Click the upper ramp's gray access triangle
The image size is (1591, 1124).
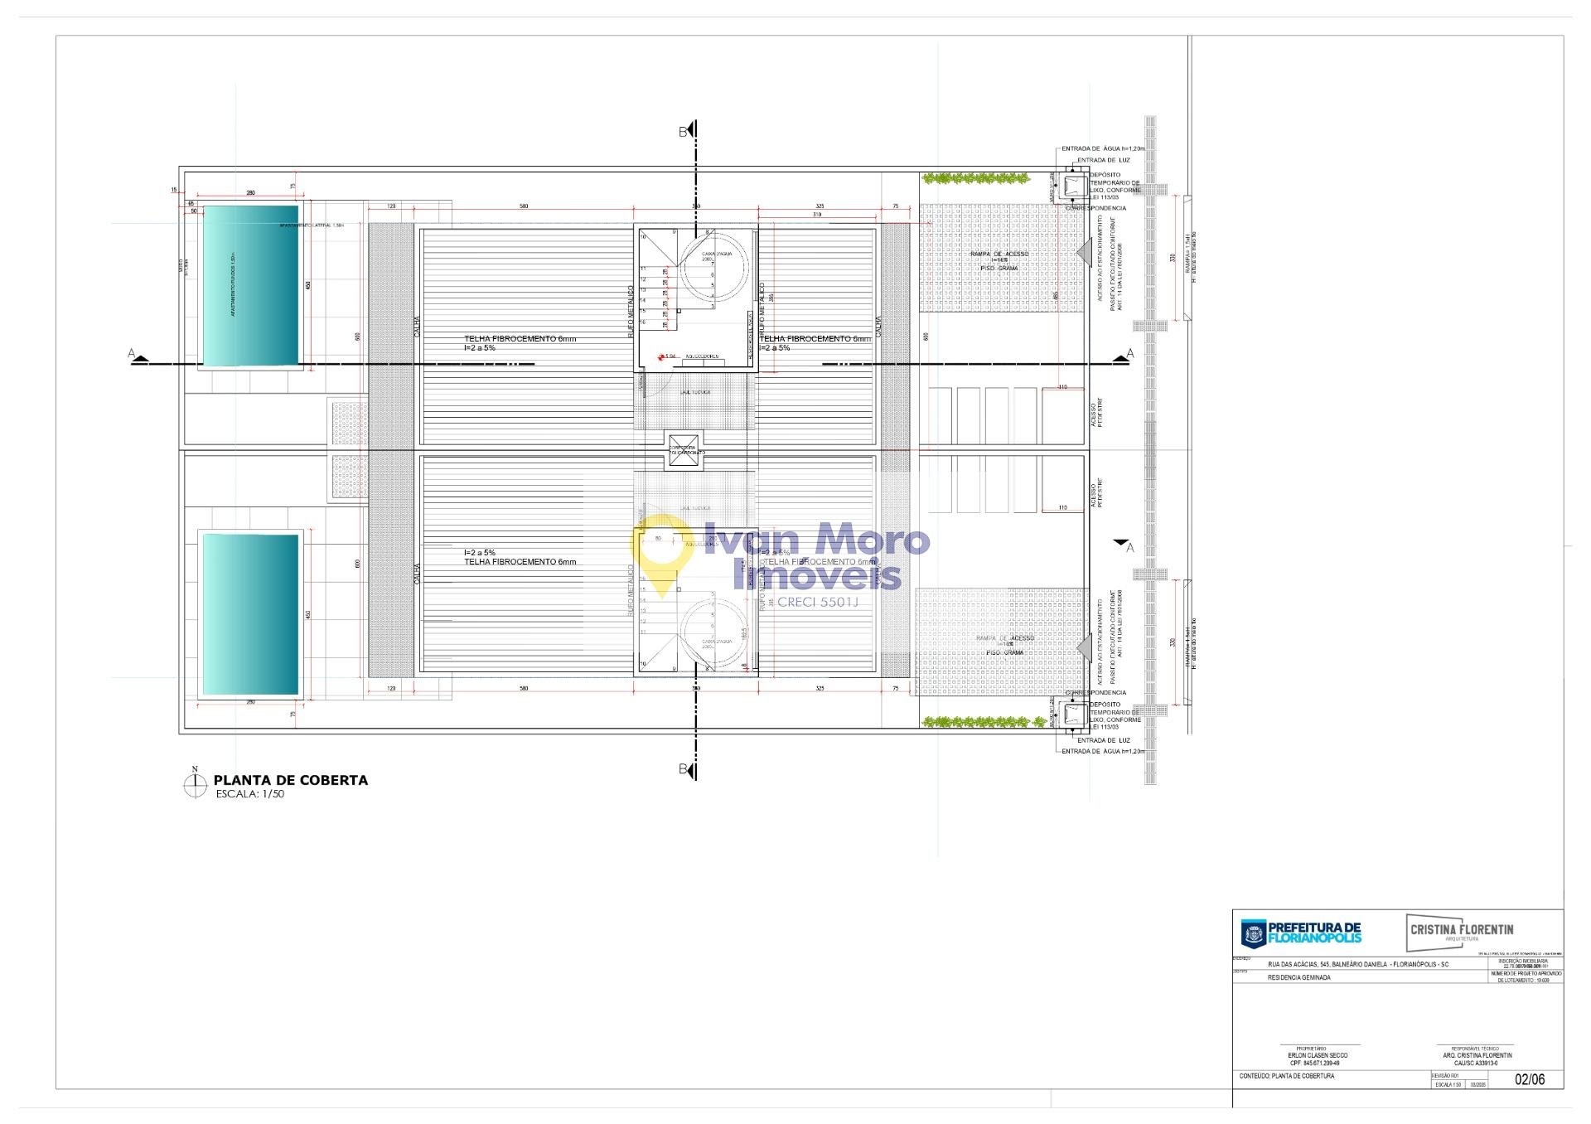coord(1084,253)
